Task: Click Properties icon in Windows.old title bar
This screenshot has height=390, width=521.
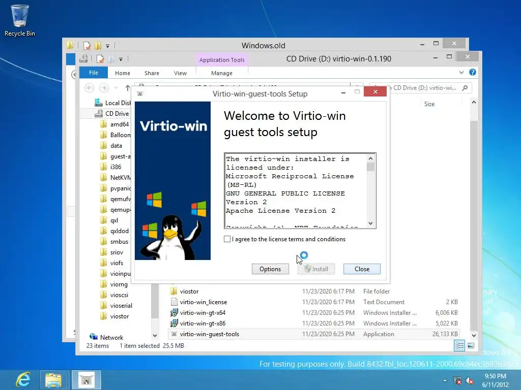Action: pyautogui.click(x=87, y=45)
